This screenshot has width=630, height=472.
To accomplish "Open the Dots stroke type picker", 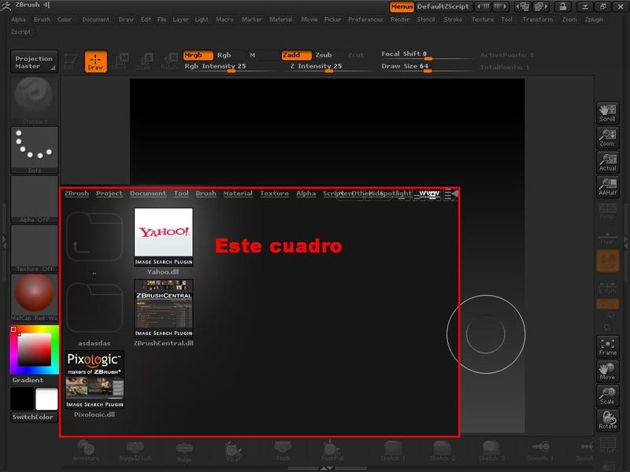I will tap(34, 149).
